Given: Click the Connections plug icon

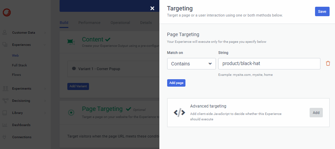Looking at the screenshot, I should tap(5, 137).
